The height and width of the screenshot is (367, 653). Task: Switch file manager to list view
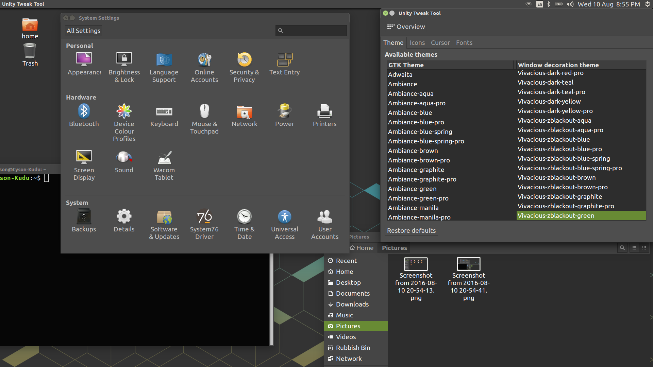tap(634, 248)
